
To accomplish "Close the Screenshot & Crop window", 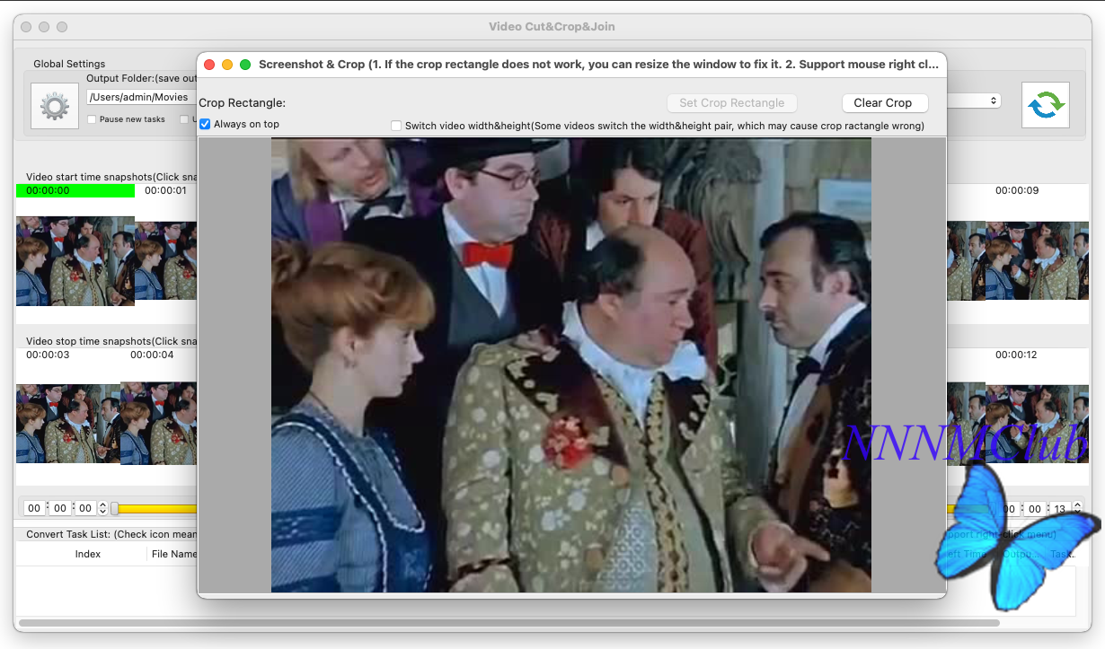I will [x=209, y=65].
